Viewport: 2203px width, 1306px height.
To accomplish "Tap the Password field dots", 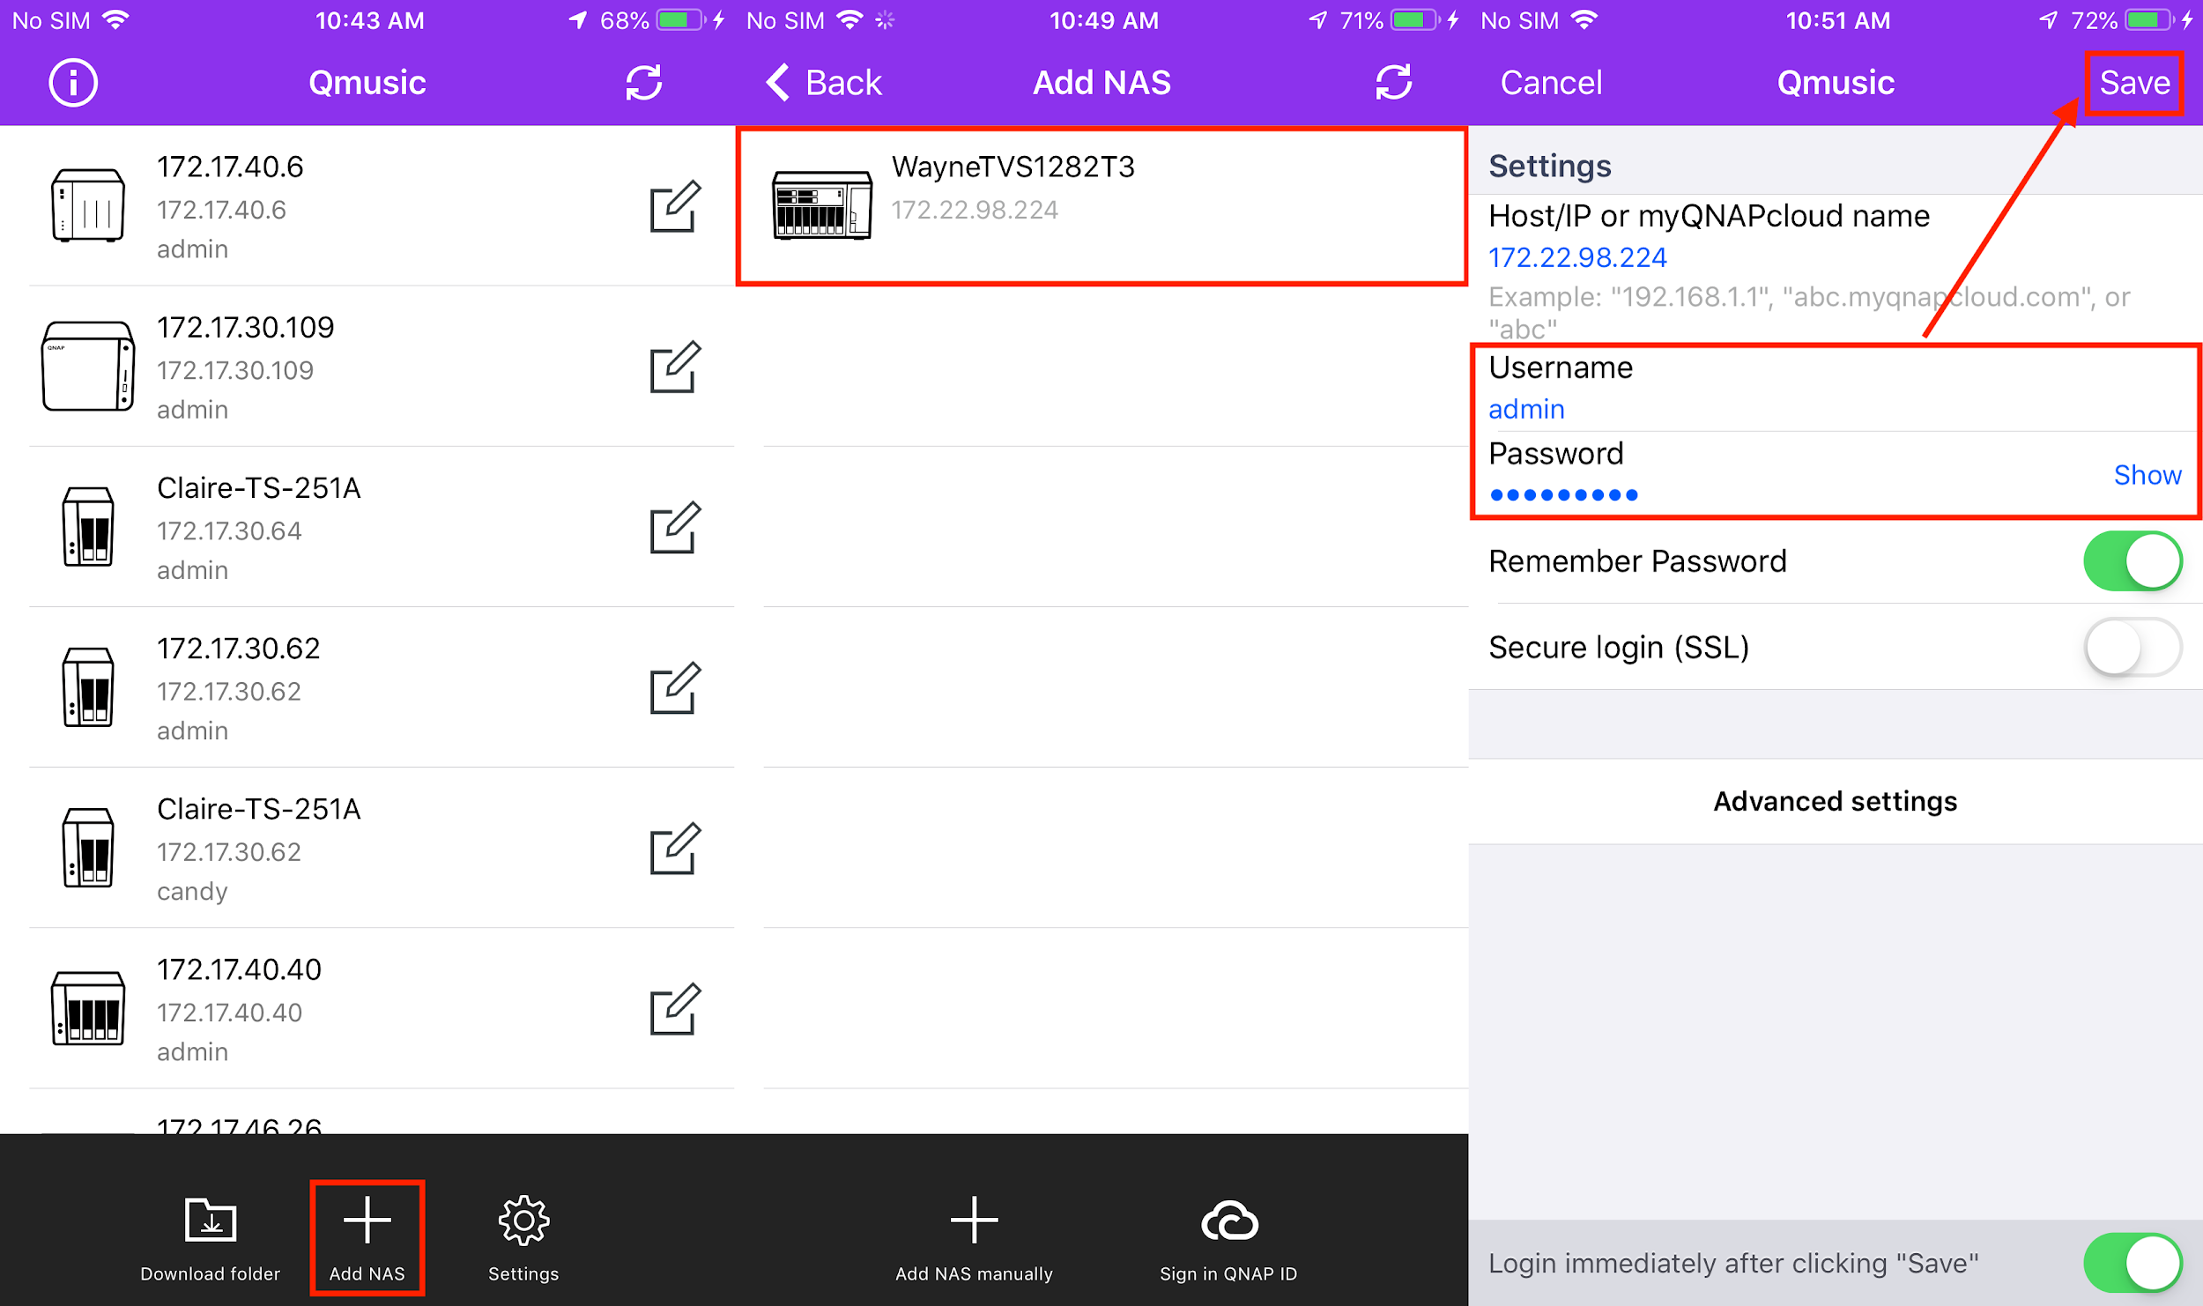I will point(1564,495).
